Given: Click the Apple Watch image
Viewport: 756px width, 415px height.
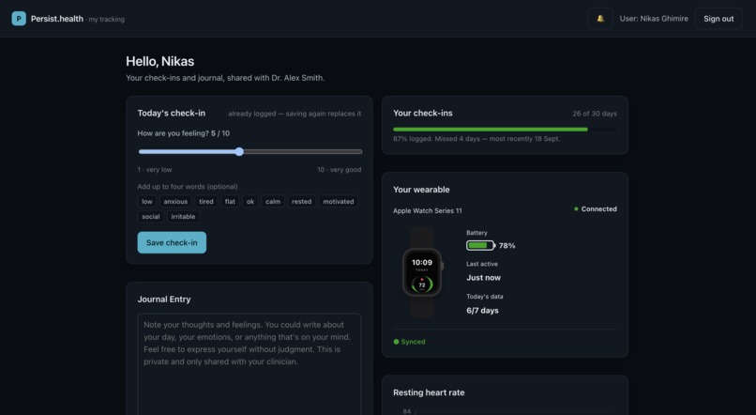Looking at the screenshot, I should tap(422, 272).
